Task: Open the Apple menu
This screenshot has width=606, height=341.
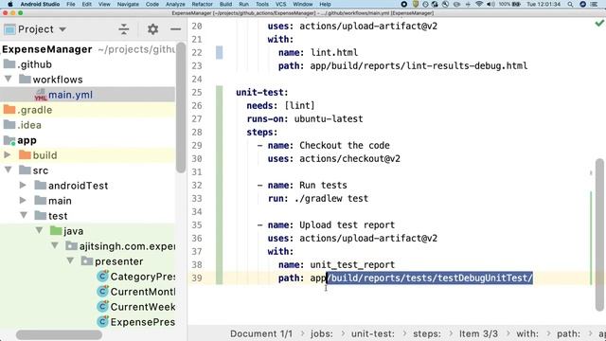Action: 10,4
